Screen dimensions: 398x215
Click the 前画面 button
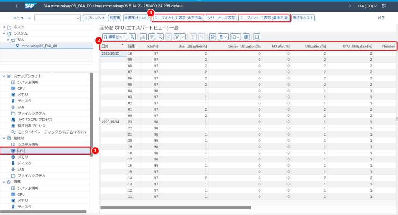[115, 18]
